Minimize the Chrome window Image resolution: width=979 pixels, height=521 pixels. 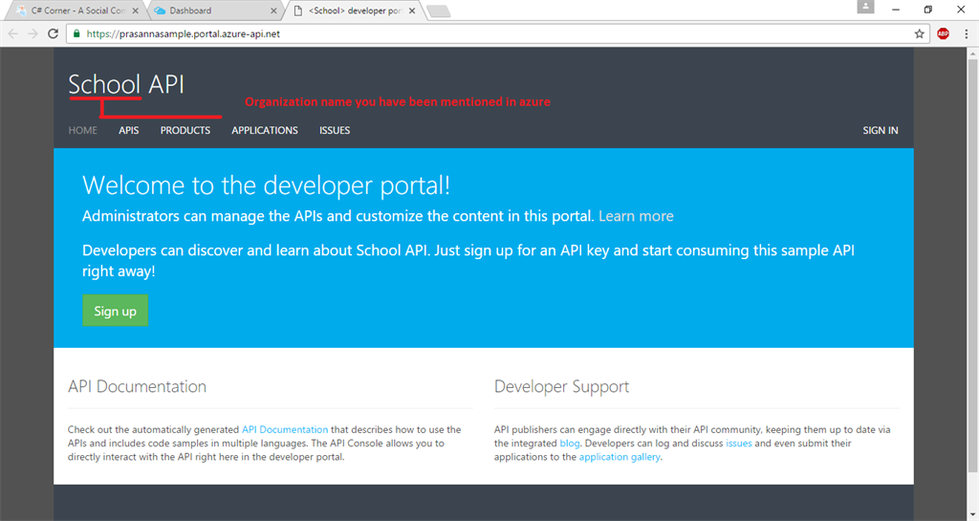tap(895, 10)
